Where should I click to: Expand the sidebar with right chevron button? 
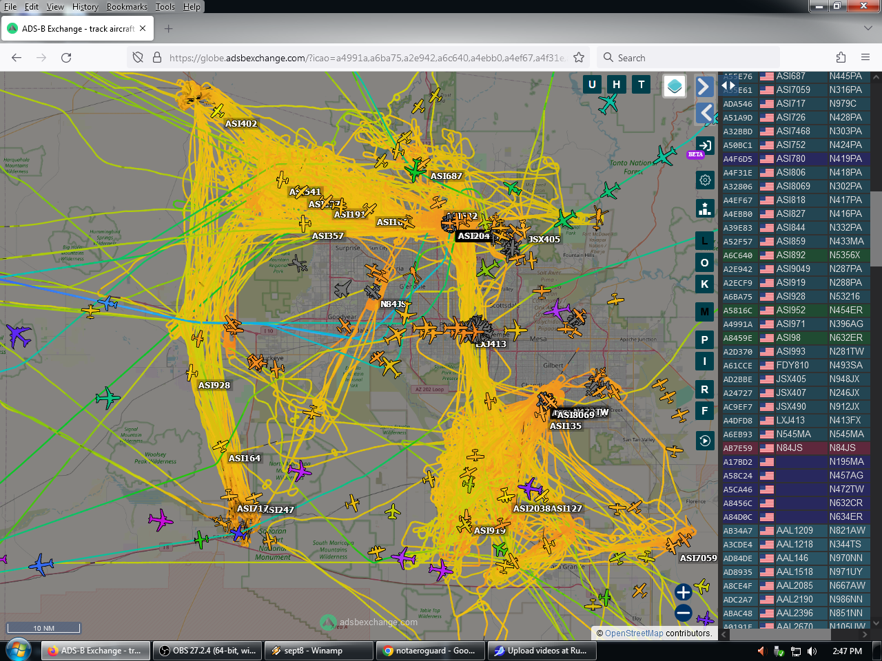pos(704,86)
